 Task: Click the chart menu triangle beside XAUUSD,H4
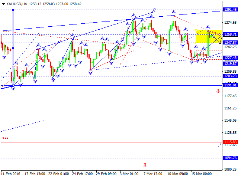3,3
